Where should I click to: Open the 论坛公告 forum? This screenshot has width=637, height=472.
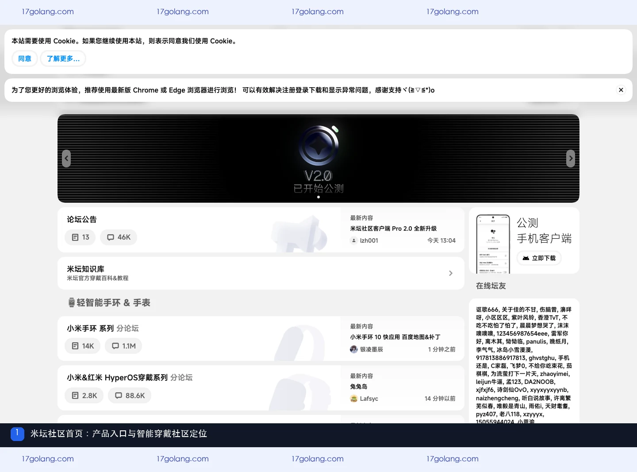click(x=82, y=219)
